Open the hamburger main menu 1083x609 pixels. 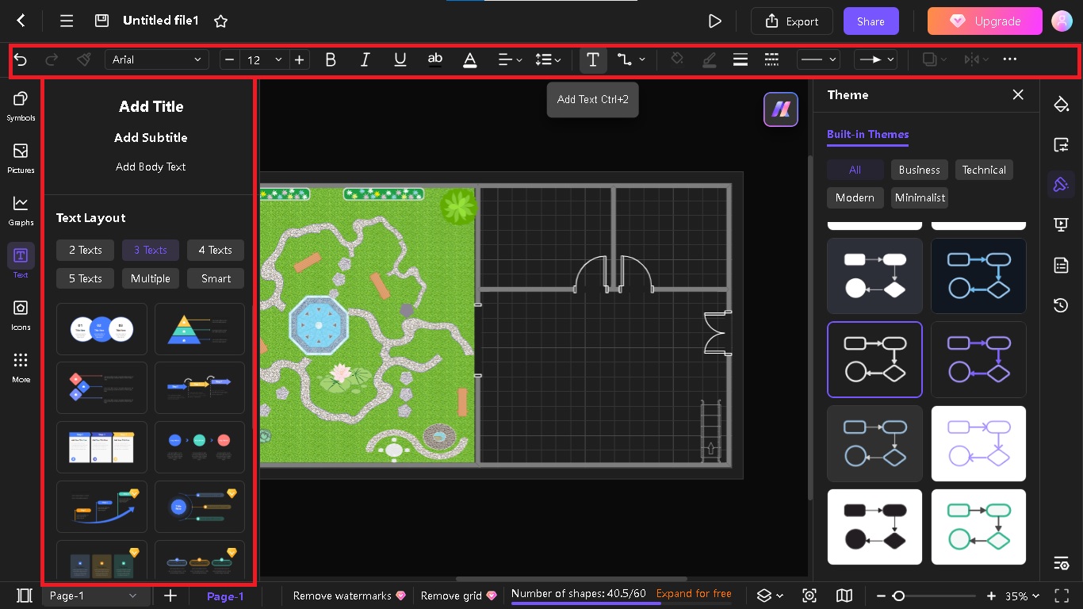coord(67,21)
